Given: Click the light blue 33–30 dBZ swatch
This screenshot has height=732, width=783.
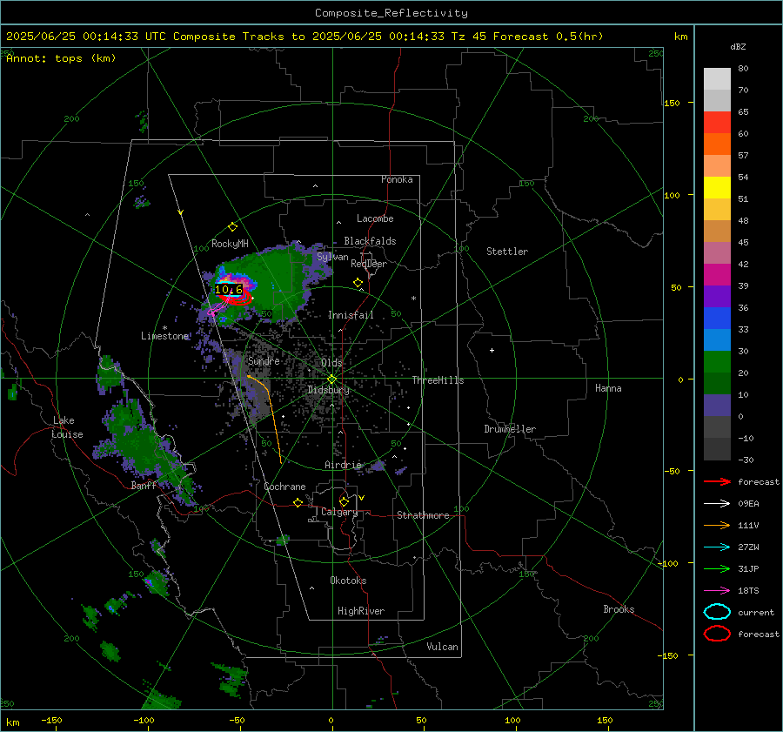Looking at the screenshot, I should 717,340.
